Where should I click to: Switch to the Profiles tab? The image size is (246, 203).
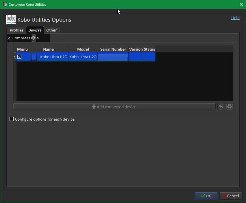(x=16, y=30)
